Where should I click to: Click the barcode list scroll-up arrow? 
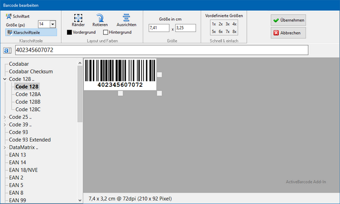coord(80,63)
